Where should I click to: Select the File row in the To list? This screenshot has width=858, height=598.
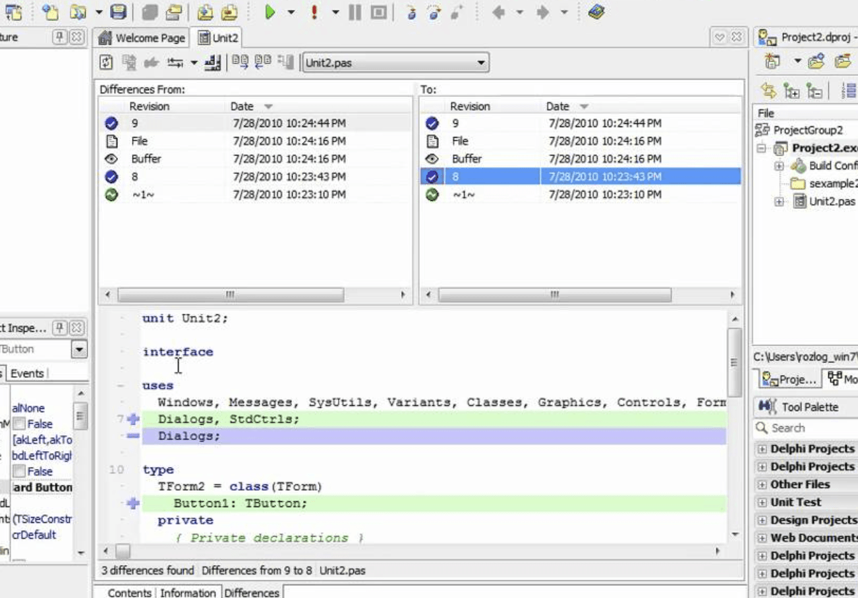pos(581,141)
